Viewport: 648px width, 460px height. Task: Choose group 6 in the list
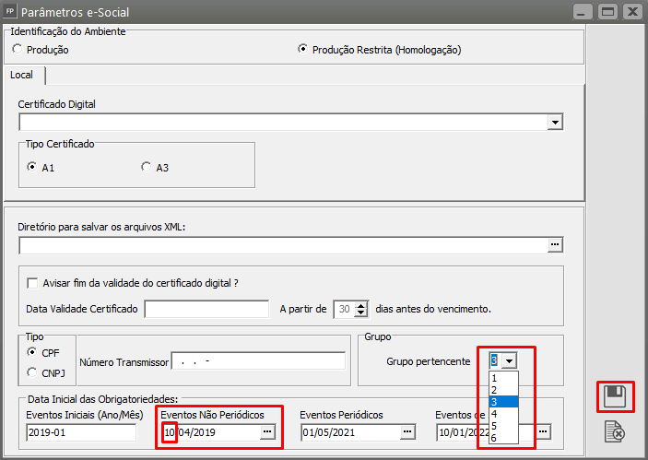click(x=503, y=438)
